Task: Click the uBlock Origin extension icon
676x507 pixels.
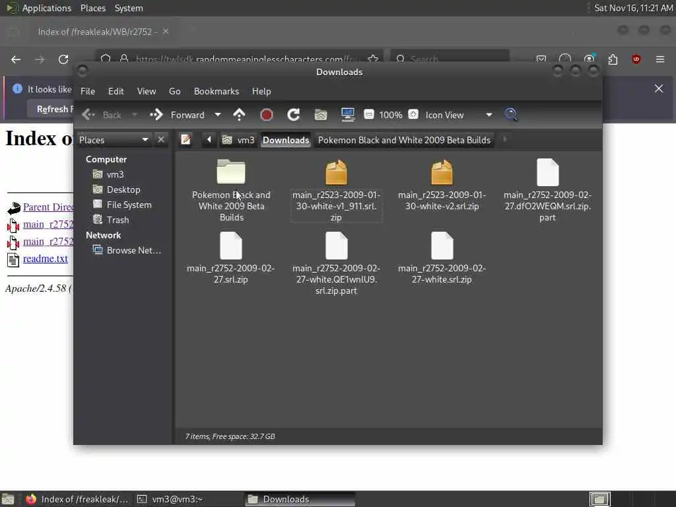Action: 636,59
